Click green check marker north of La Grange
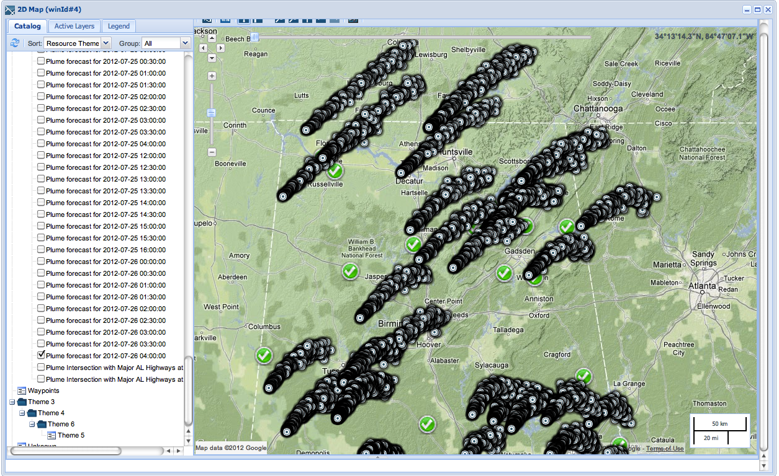 (x=583, y=376)
